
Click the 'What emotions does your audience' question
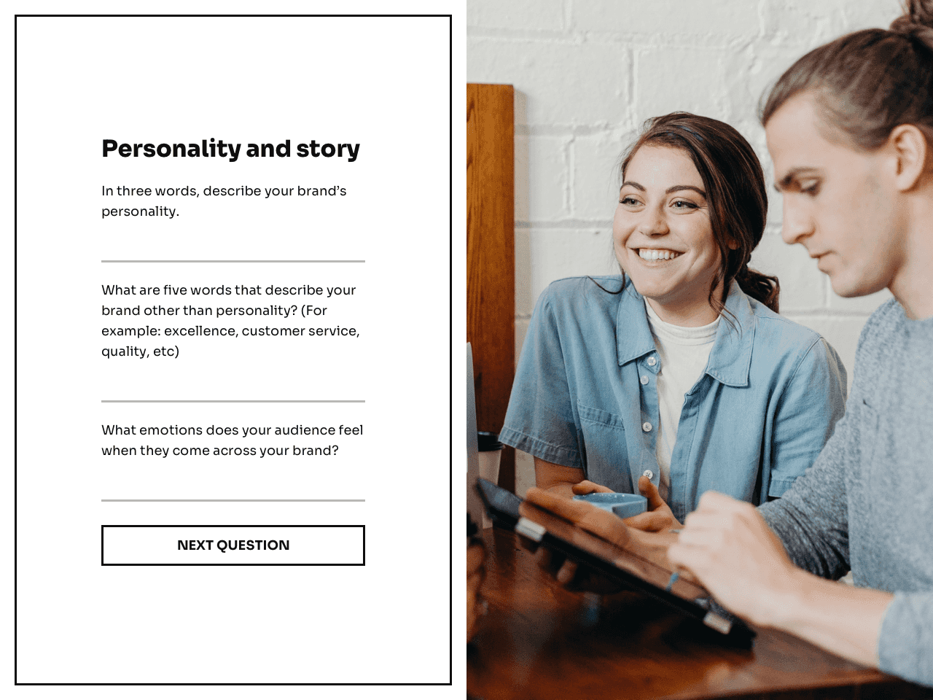click(232, 440)
